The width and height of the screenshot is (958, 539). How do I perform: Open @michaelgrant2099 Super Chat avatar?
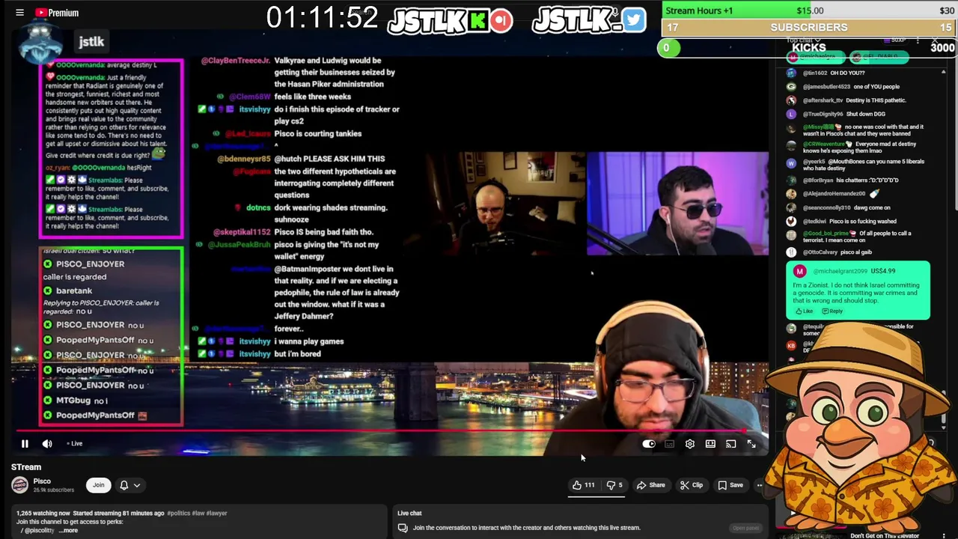[x=799, y=271]
